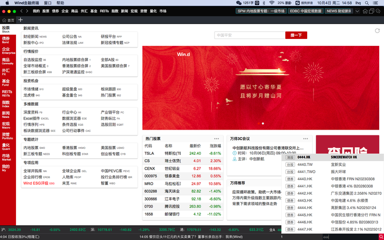Open the 财经新闻 NEWS link
Screen dimensions: 384x240
35,36
